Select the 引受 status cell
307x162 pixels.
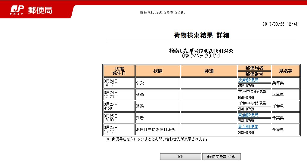click(x=157, y=83)
